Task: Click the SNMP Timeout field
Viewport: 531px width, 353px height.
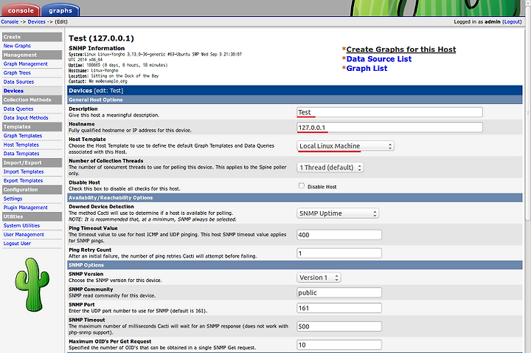Action: pos(339,326)
